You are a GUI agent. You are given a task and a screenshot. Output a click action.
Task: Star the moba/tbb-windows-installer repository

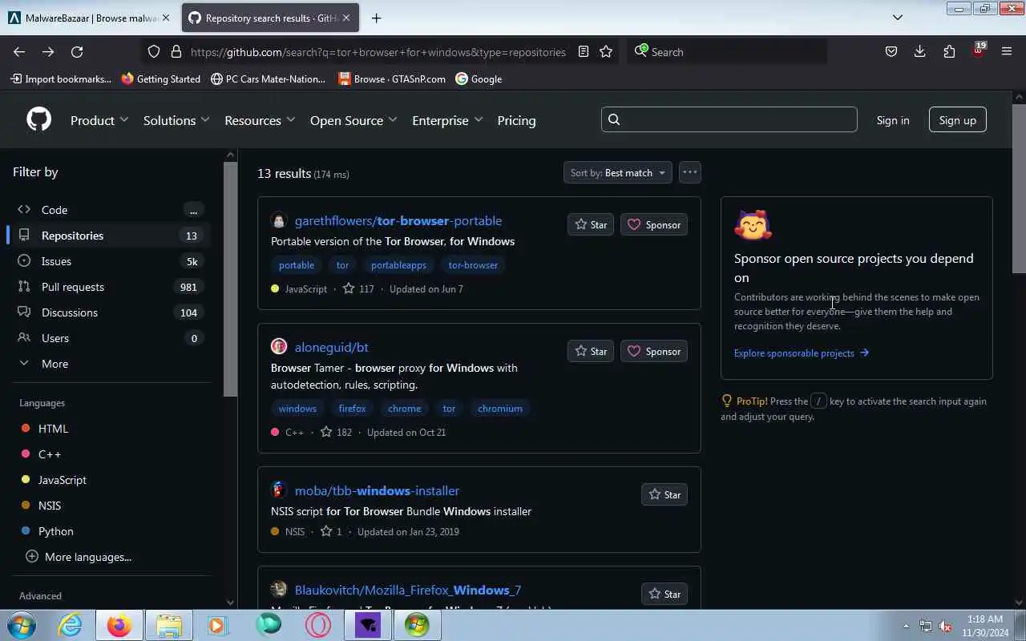(664, 494)
